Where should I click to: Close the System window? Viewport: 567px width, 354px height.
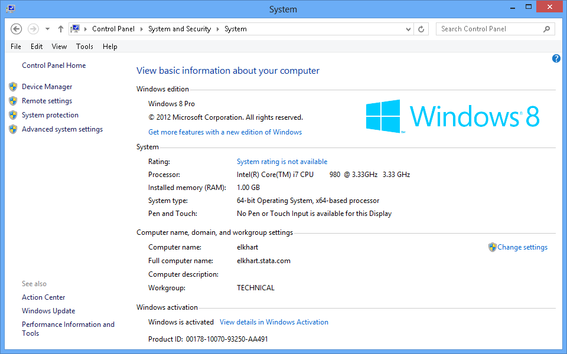click(550, 7)
